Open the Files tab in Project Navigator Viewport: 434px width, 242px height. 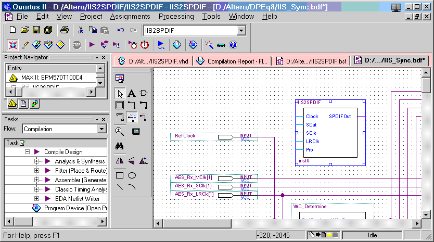point(23,104)
